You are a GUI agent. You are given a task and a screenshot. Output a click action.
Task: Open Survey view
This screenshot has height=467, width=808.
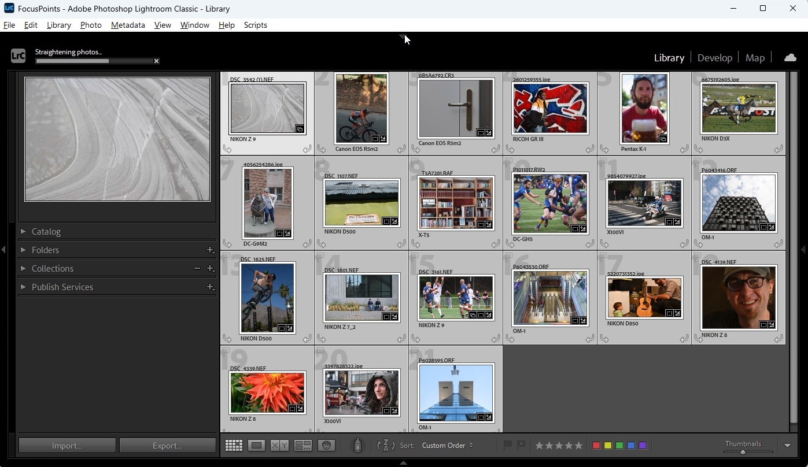(x=303, y=445)
